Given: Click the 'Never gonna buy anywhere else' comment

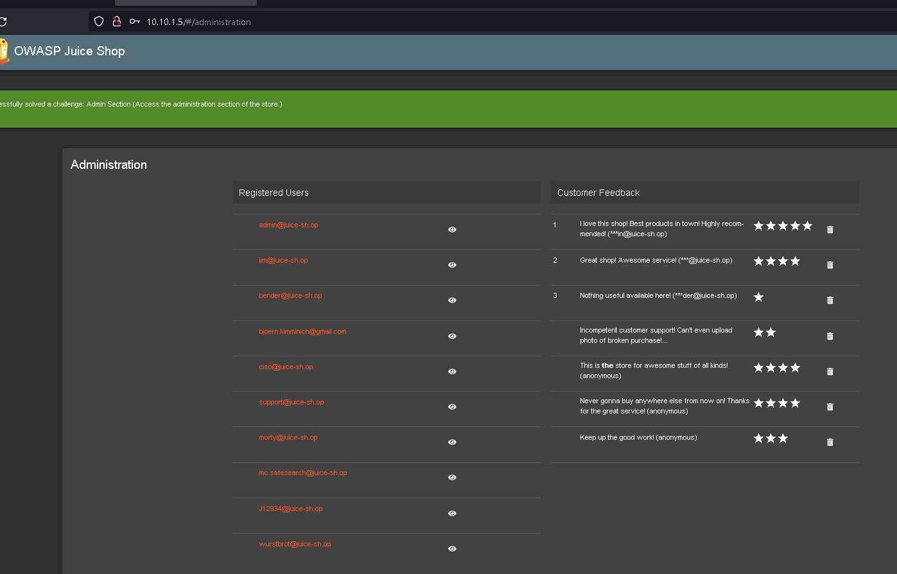Looking at the screenshot, I should pos(665,406).
